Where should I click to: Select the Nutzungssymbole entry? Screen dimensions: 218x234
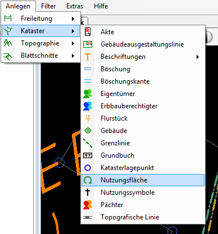click(x=143, y=192)
